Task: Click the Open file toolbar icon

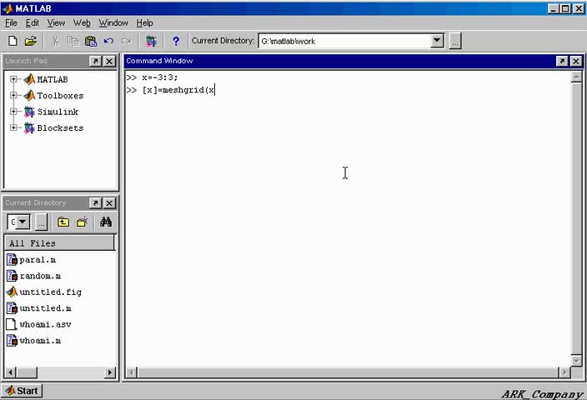Action: pos(31,41)
